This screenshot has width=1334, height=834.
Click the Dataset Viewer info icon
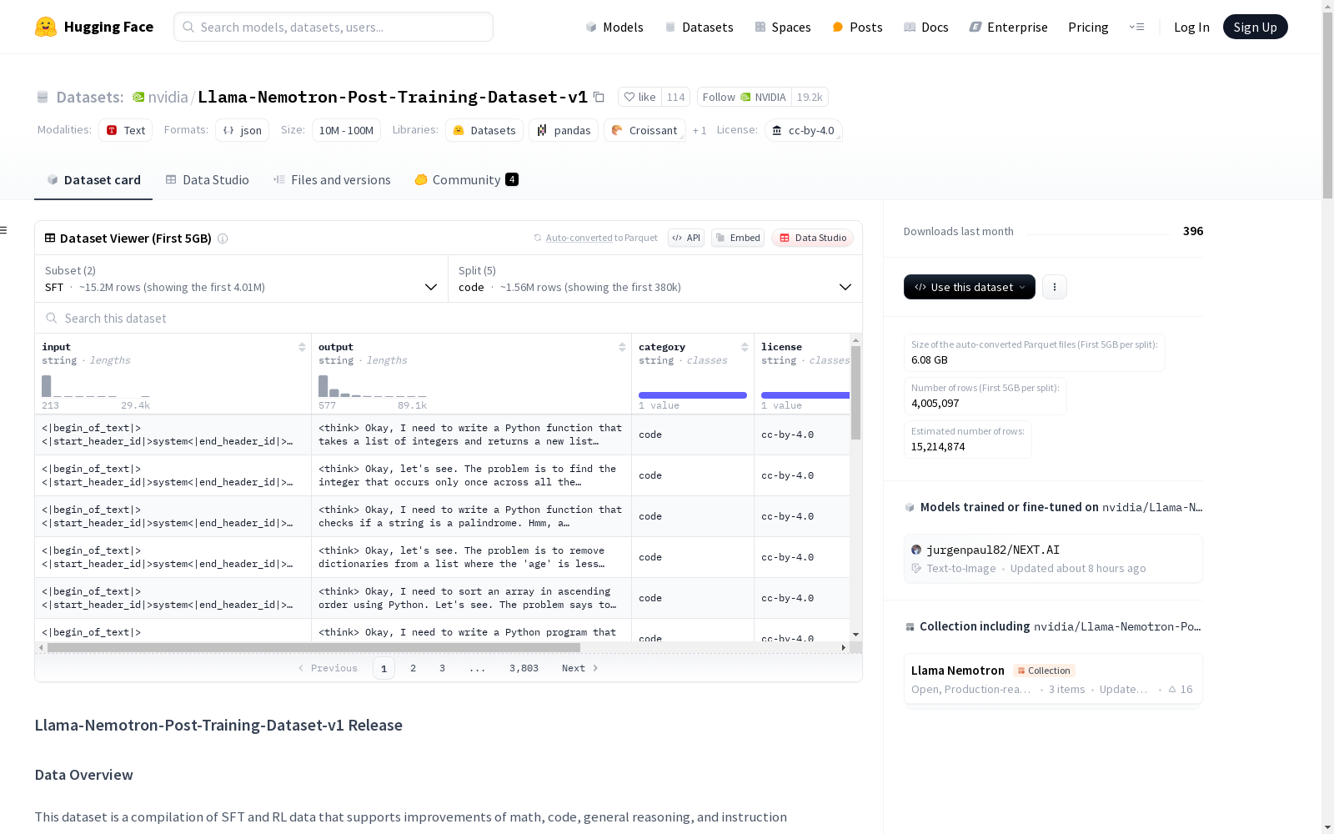223,239
